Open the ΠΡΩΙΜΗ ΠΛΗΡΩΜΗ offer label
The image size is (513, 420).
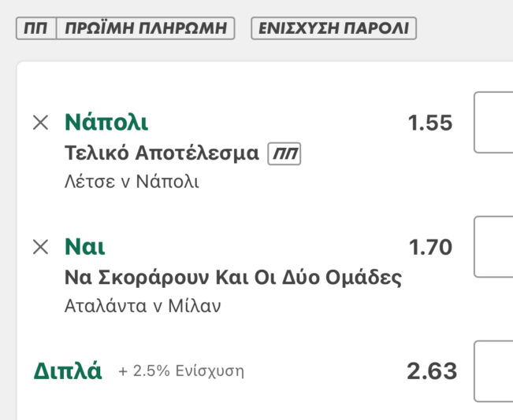pyautogui.click(x=147, y=28)
